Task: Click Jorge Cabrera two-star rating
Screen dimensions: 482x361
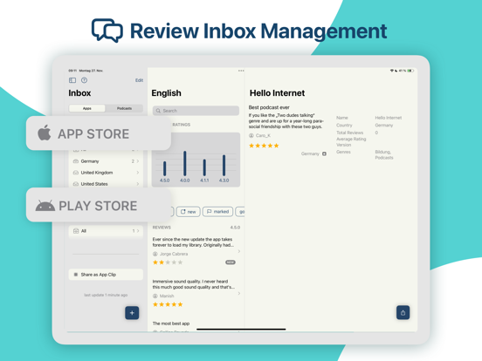Action: tap(168, 262)
